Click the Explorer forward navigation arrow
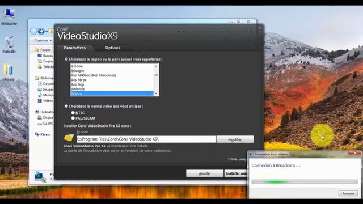Viewport: 363px width, 204px height. pyautogui.click(x=41, y=31)
